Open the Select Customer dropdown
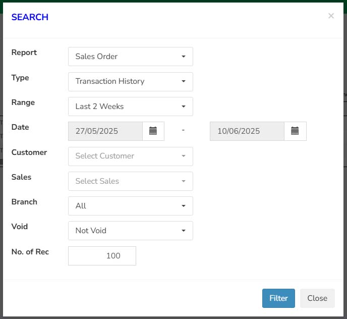The height and width of the screenshot is (319, 347). (131, 156)
